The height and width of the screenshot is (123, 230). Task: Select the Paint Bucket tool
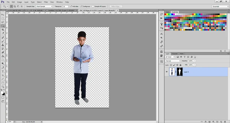[x=3, y=56]
